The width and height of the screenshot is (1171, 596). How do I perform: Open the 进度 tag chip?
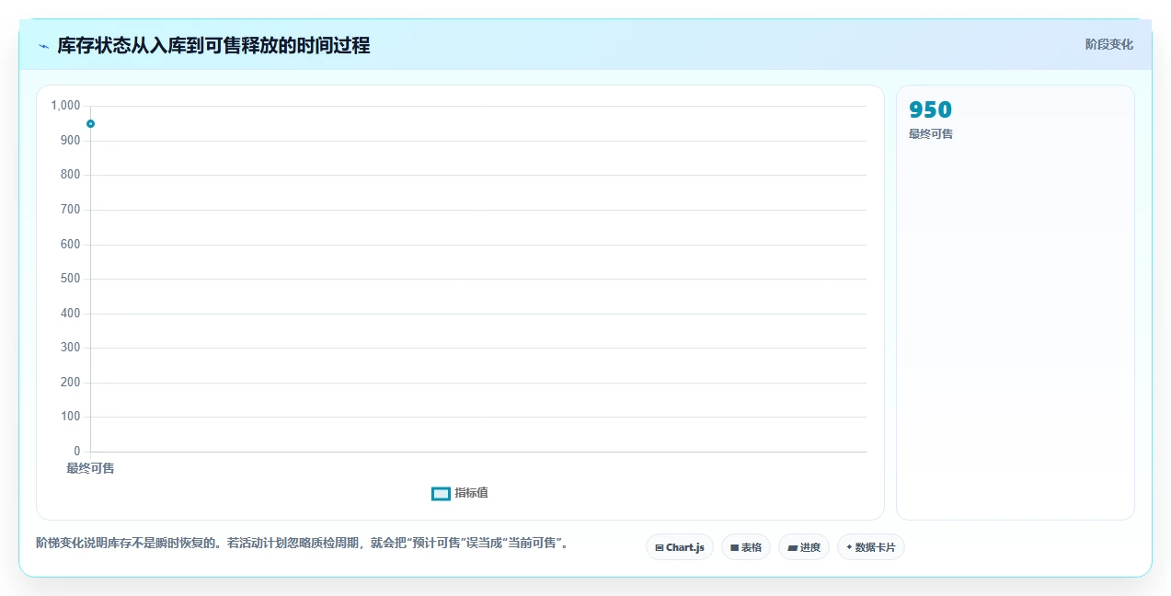(803, 547)
